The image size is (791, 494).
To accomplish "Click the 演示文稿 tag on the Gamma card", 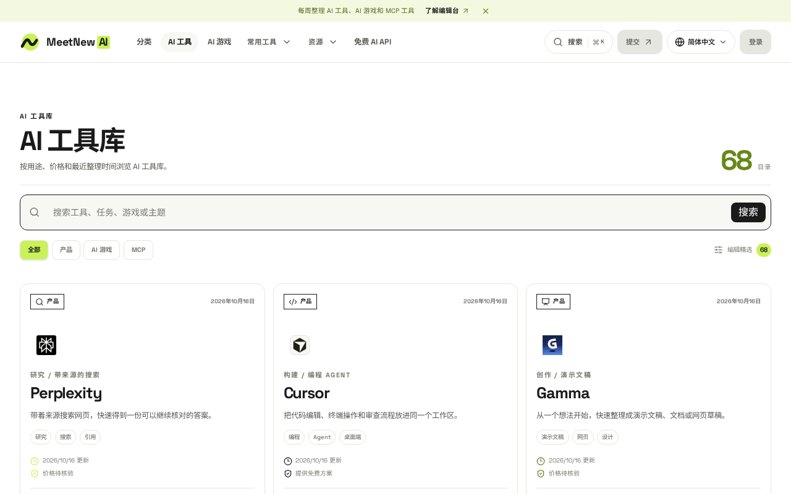I will point(552,437).
